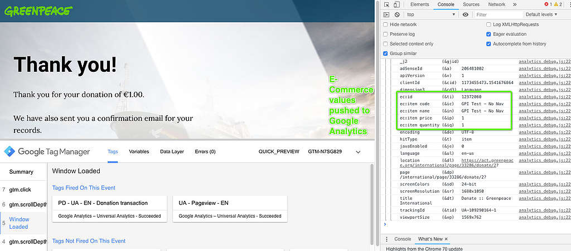The image size is (571, 251).
Task: Click the QUICK_PREVIEW label
Action: (x=279, y=151)
